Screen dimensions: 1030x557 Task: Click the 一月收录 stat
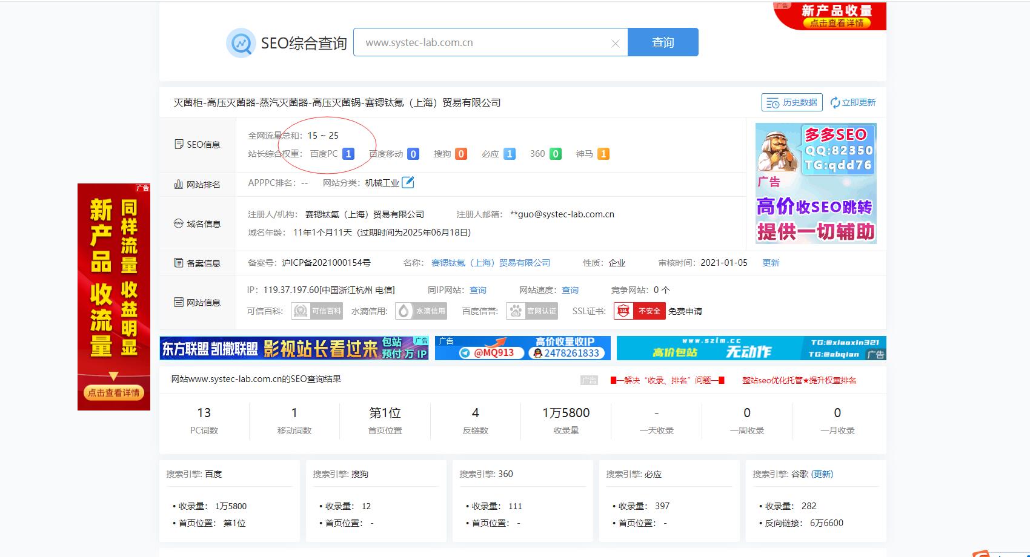click(x=837, y=420)
